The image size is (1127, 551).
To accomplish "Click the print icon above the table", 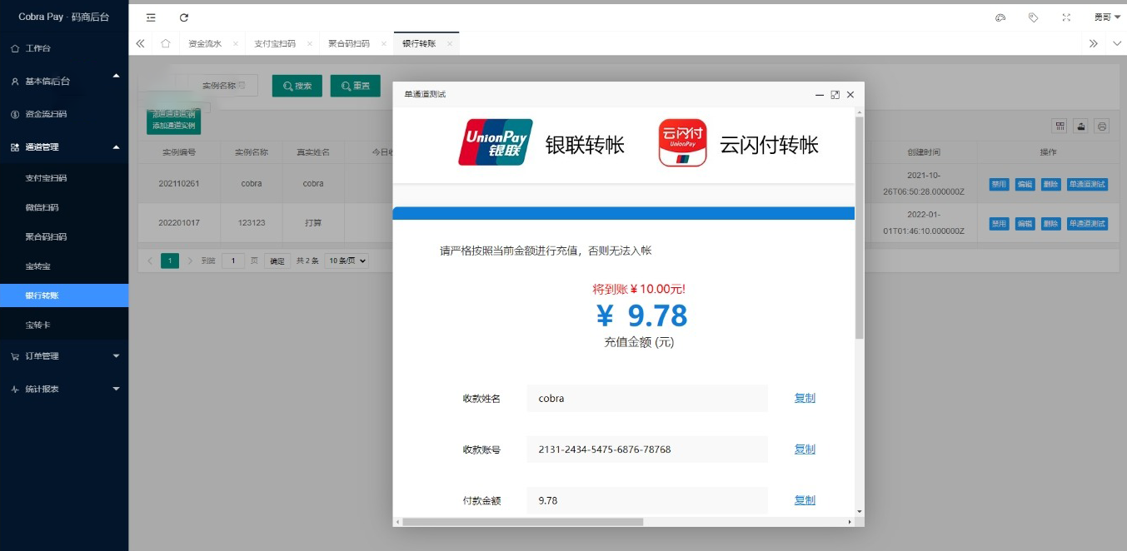I will click(x=1102, y=127).
